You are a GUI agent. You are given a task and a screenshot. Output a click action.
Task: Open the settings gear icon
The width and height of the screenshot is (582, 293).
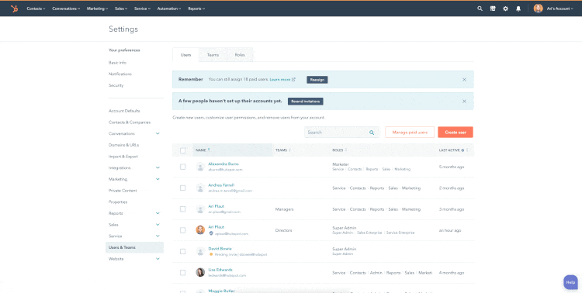[505, 9]
